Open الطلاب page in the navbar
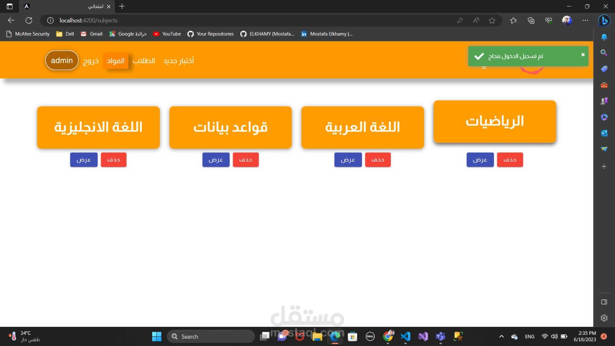The image size is (615, 346). click(144, 61)
